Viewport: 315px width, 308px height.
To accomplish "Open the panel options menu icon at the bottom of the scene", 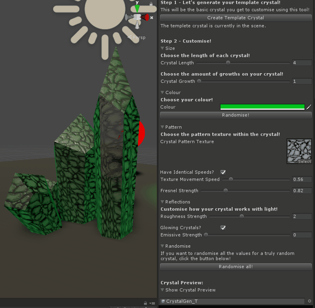I will 152,304.
